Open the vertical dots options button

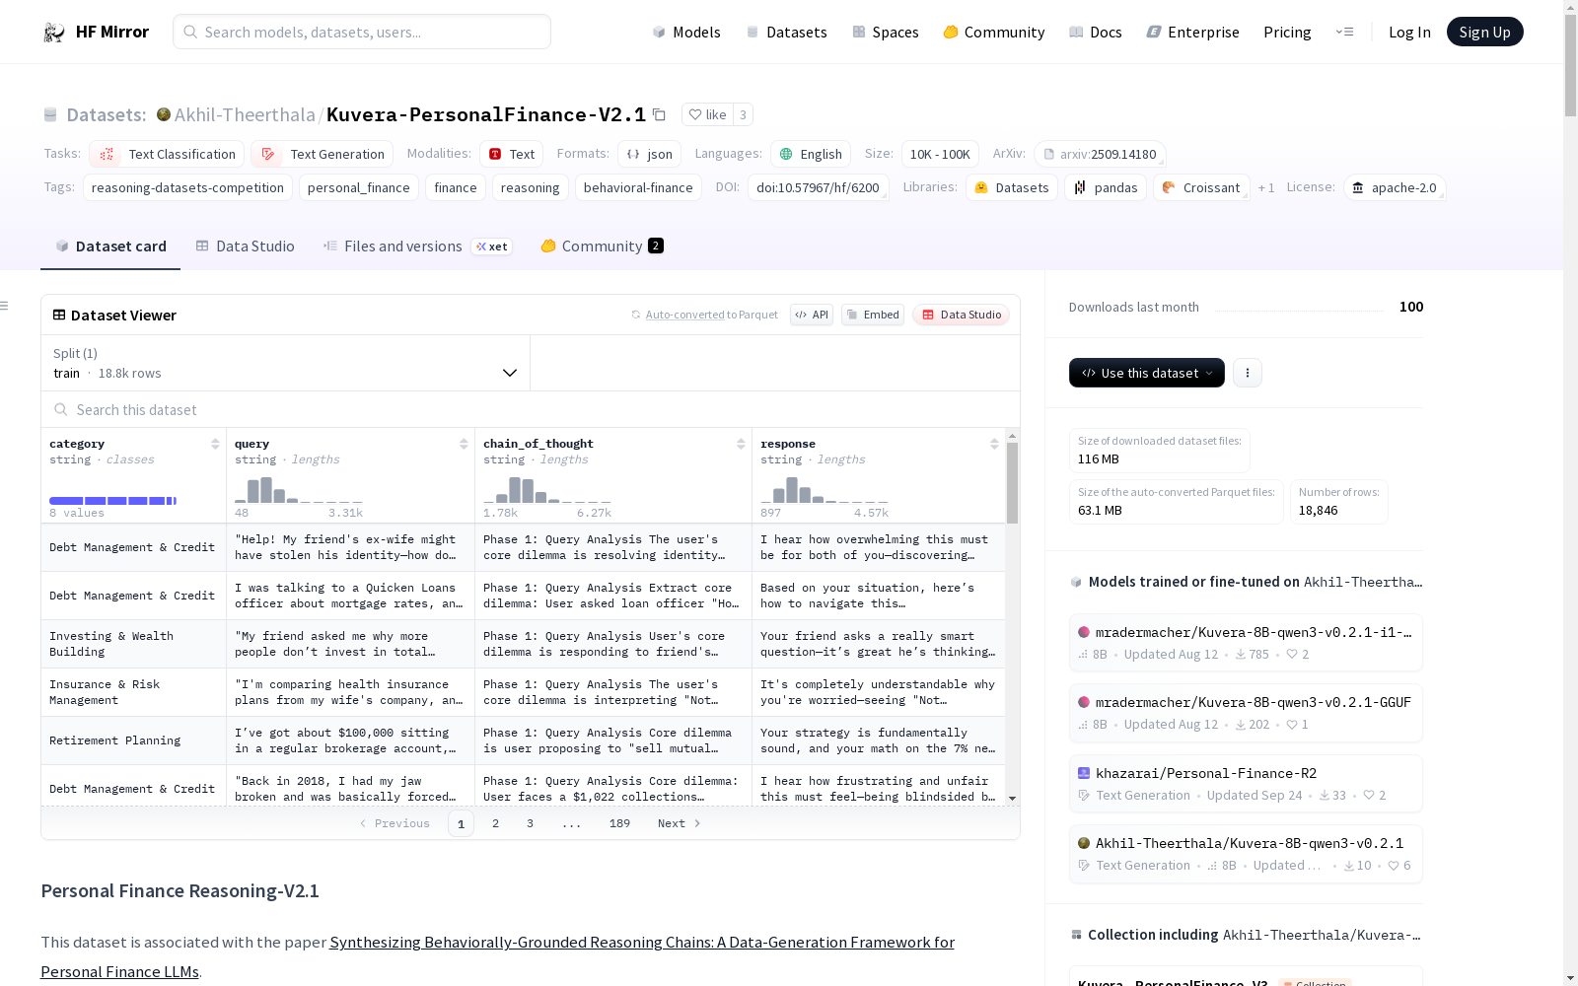1248,373
